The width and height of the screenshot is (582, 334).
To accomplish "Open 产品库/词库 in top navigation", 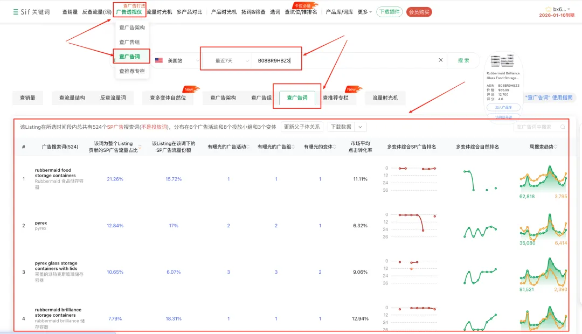I will tap(339, 12).
